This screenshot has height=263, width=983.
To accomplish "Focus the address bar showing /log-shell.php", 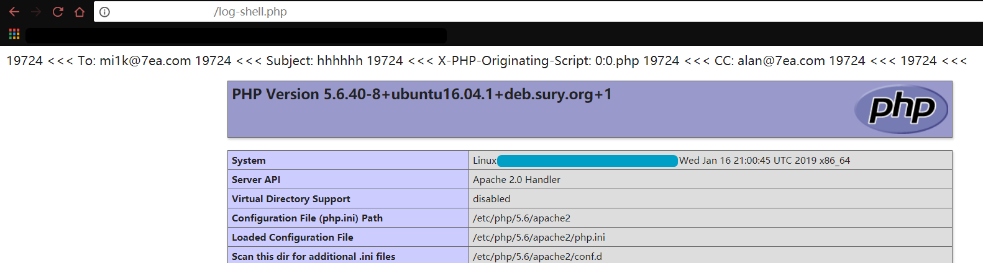I will [435, 12].
